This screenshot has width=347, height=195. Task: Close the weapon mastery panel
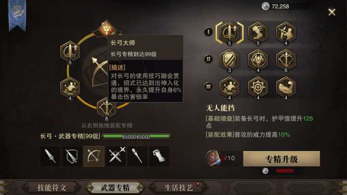(x=332, y=12)
